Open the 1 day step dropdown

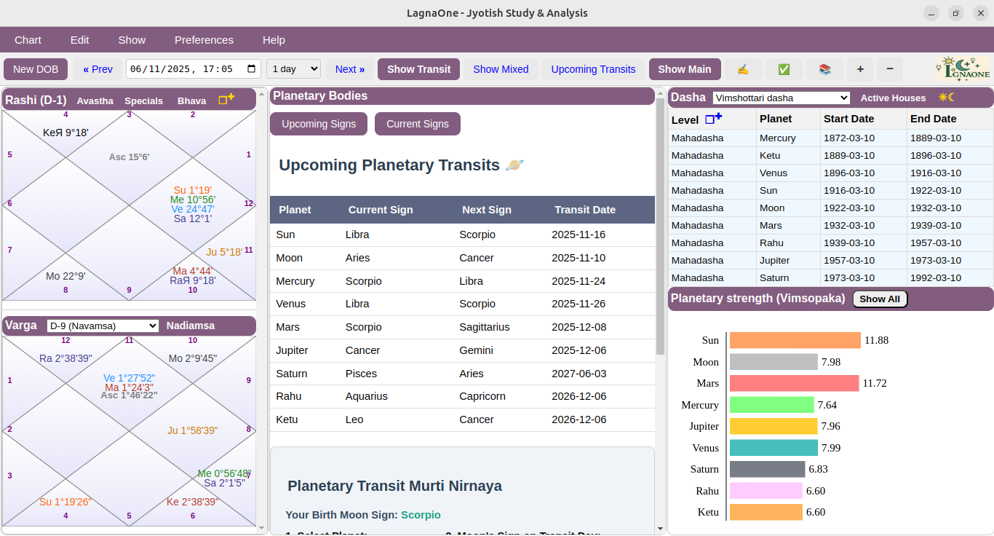coord(293,69)
